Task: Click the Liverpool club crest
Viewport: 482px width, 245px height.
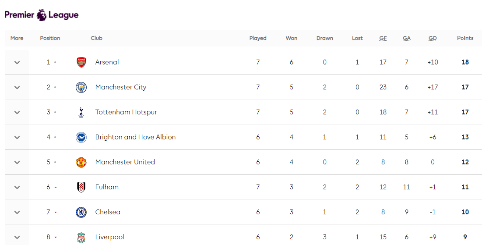Action: coord(81,237)
